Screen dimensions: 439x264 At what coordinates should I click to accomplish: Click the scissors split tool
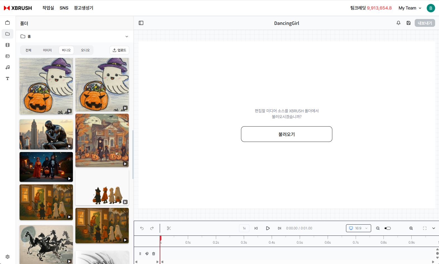169,228
